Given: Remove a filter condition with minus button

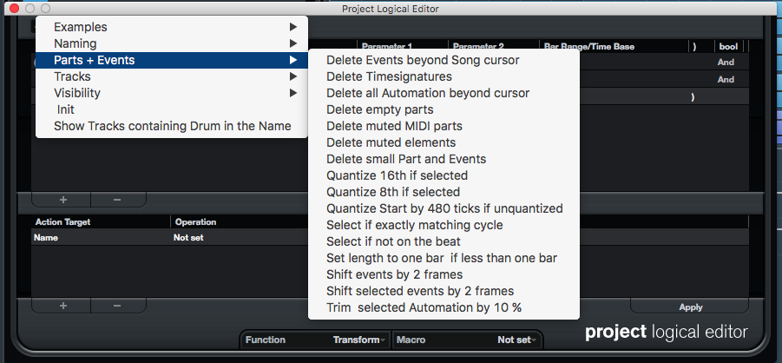Looking at the screenshot, I should (x=117, y=200).
